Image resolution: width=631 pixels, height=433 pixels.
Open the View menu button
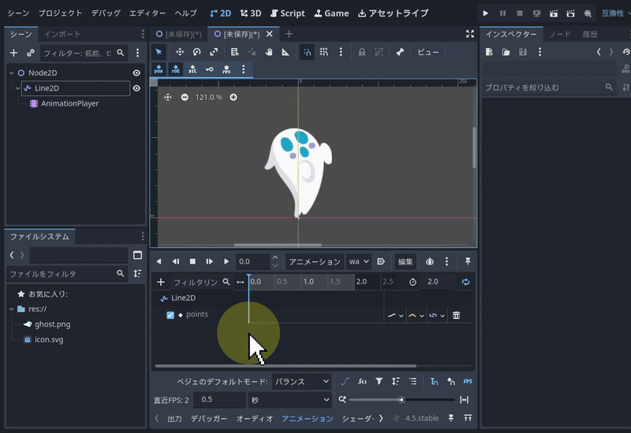pos(428,52)
